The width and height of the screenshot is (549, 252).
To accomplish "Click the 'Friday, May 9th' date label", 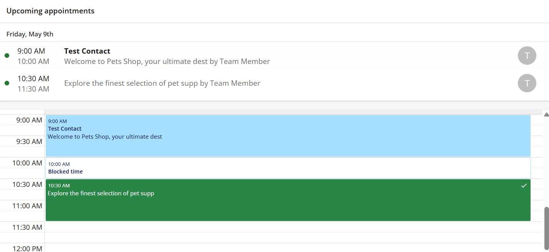I will click(30, 34).
